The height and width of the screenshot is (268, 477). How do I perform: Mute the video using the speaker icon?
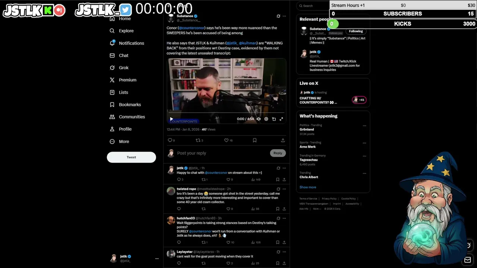pos(259,119)
